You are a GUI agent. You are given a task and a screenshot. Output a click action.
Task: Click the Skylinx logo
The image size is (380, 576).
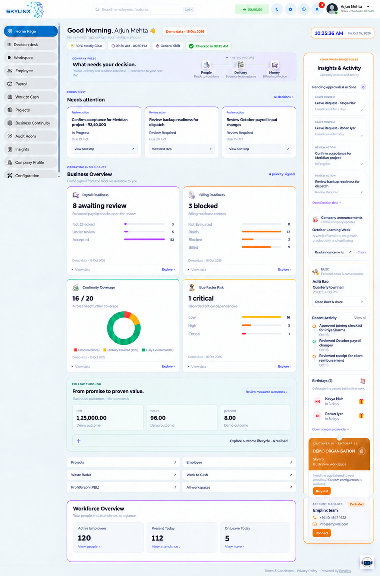pos(25,10)
